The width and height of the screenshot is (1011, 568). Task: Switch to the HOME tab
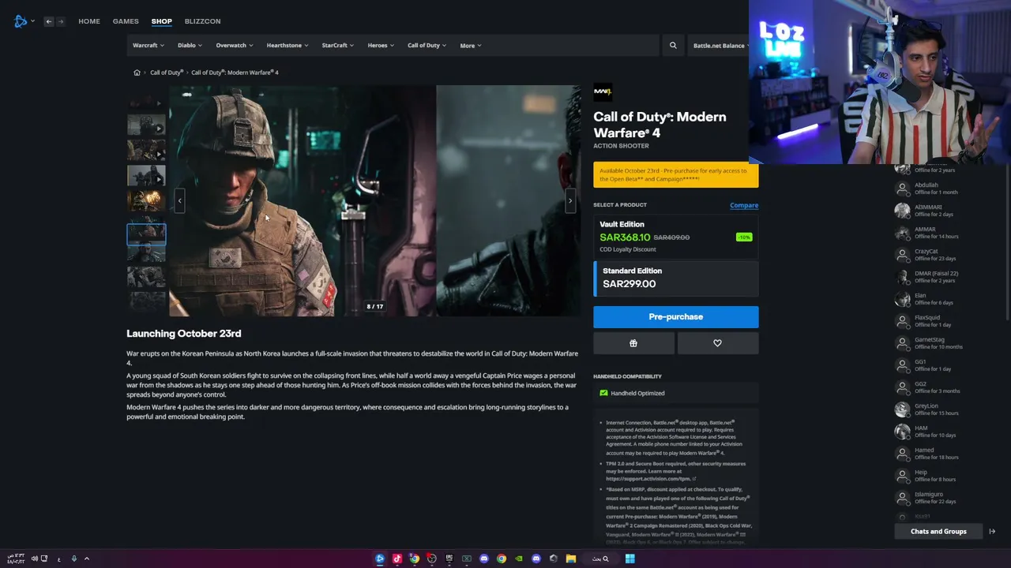[89, 21]
